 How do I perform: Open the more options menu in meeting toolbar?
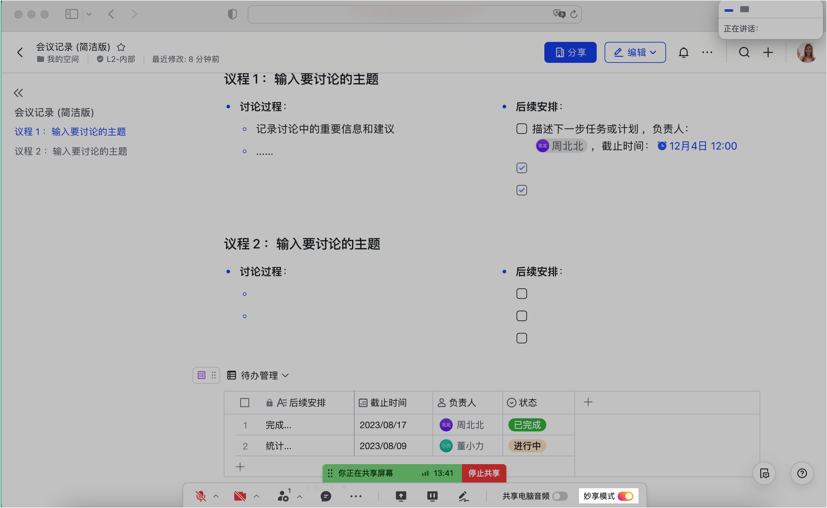(356, 496)
